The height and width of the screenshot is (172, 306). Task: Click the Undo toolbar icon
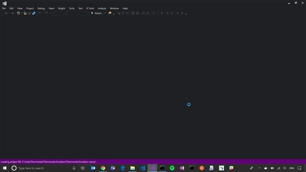pos(40,13)
